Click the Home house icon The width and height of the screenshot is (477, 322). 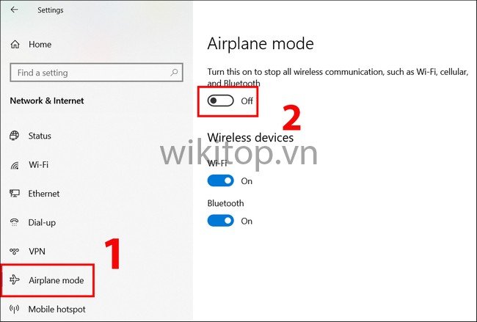tap(15, 45)
